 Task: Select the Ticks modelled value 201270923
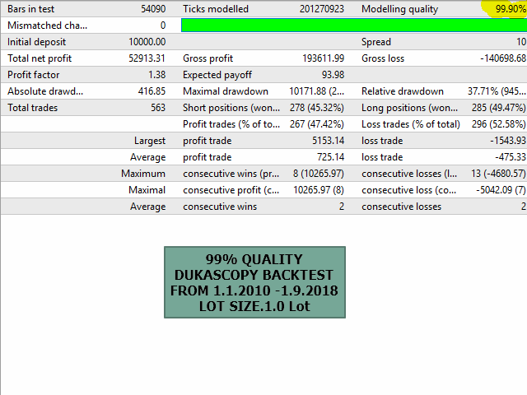tap(322, 9)
